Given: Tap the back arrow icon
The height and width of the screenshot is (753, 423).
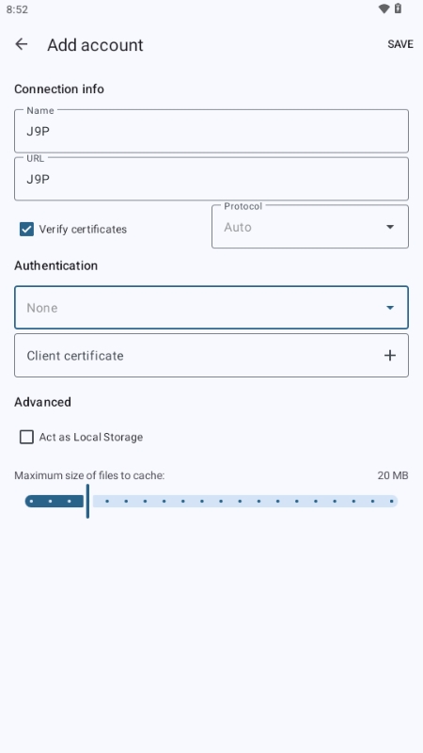Looking at the screenshot, I should (x=21, y=44).
